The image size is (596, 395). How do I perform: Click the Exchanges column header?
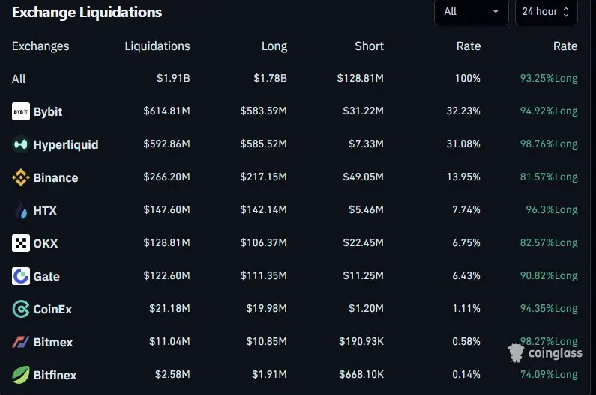pyautogui.click(x=40, y=46)
